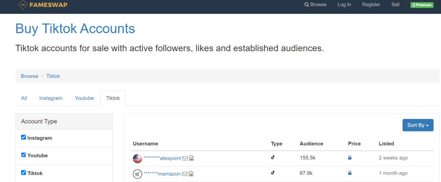Click the 155.5k audience value
This screenshot has height=182, width=441.
tap(307, 158)
